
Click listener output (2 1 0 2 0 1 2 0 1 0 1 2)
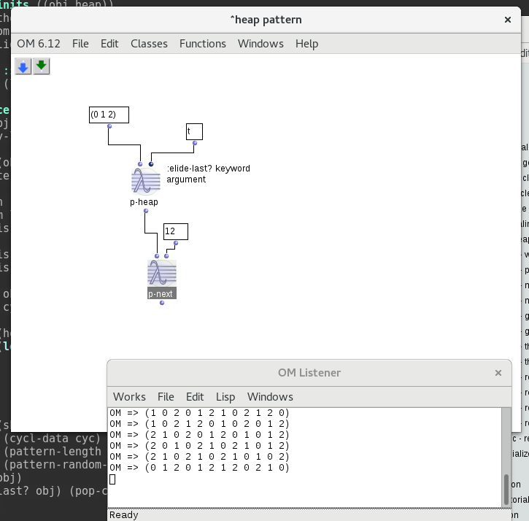[x=217, y=435]
